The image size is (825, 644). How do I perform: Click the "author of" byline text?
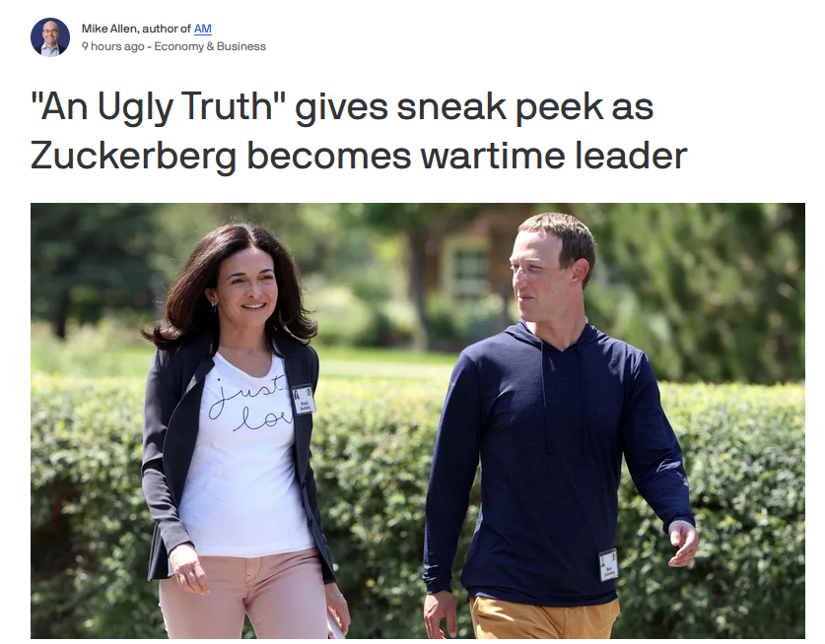click(x=167, y=29)
